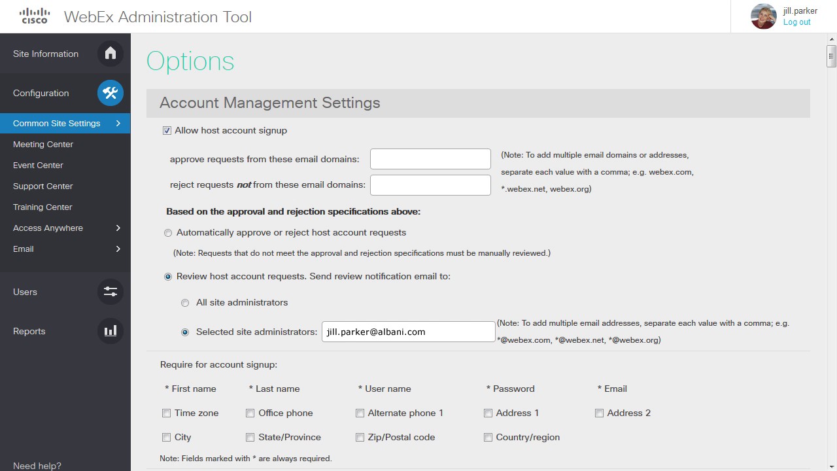Click the Users sliders icon
The width and height of the screenshot is (837, 471).
tap(111, 292)
